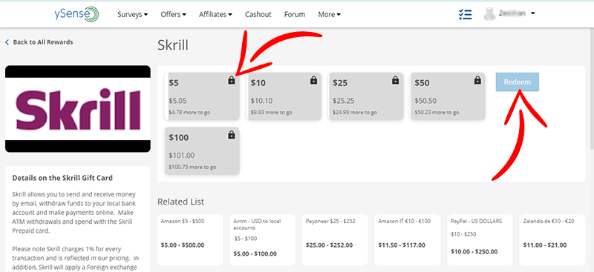Viewport: 594px width, 272px height.
Task: Click the '$101.00' price text
Action: [181, 155]
